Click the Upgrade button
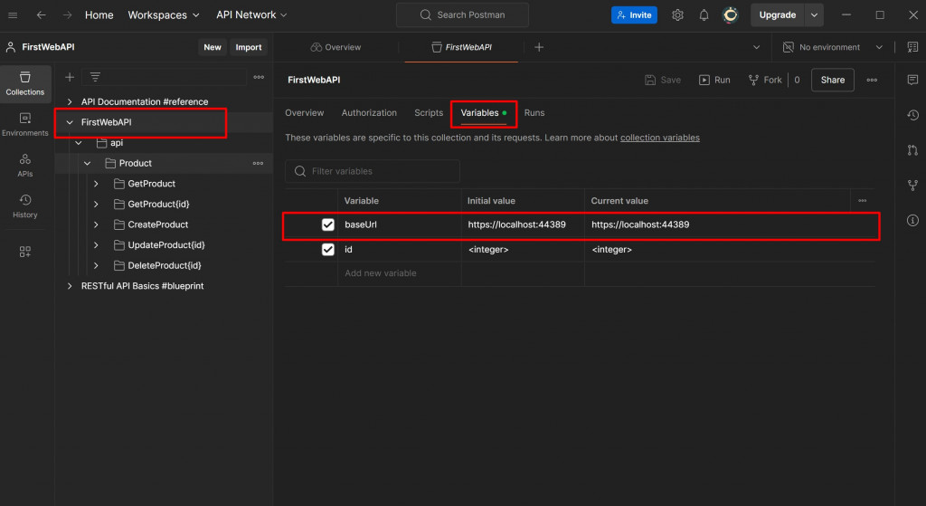 (777, 14)
